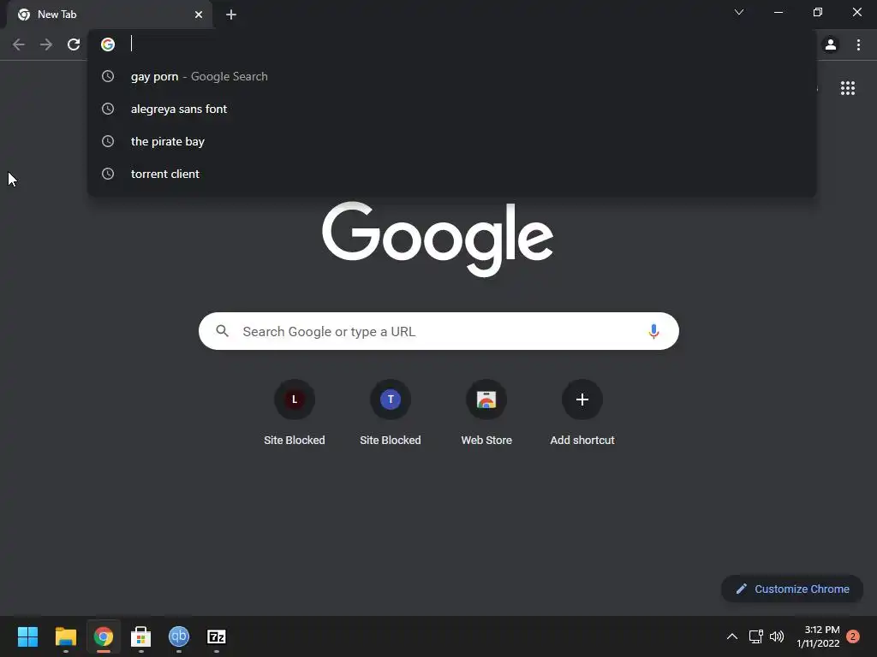Click the Chrome taskbar icon
Image resolution: width=877 pixels, height=657 pixels.
pyautogui.click(x=104, y=636)
